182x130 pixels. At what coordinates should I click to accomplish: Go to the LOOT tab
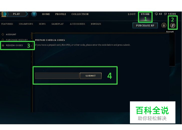pos(132,14)
